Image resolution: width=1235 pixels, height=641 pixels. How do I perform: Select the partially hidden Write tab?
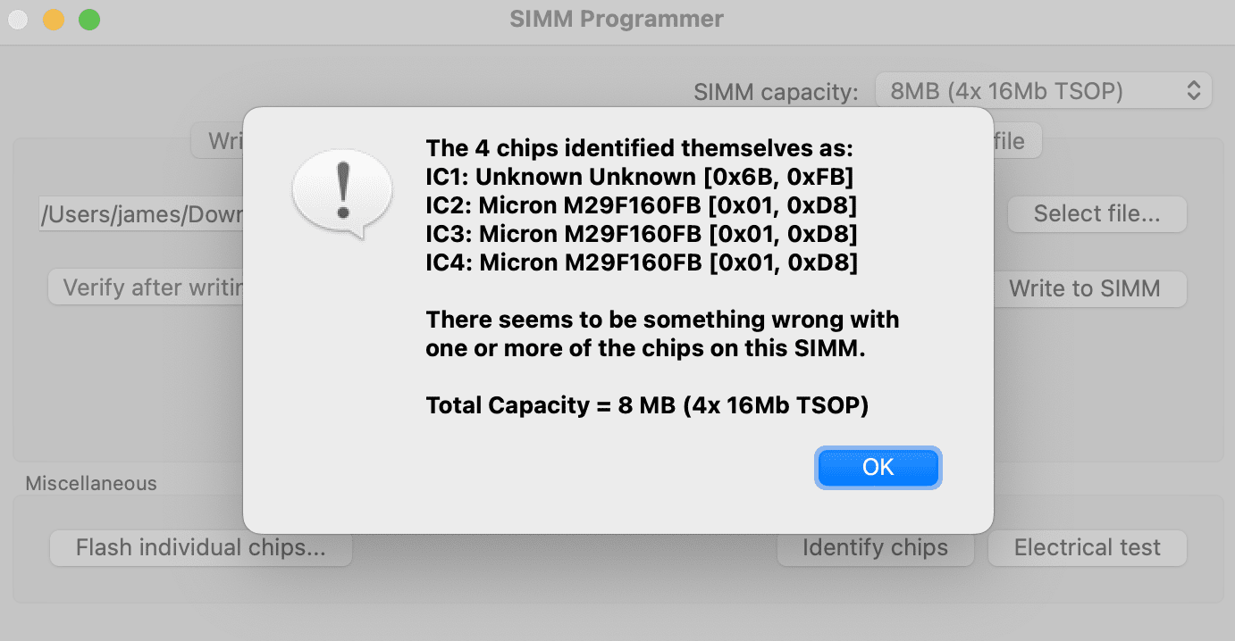pos(218,141)
